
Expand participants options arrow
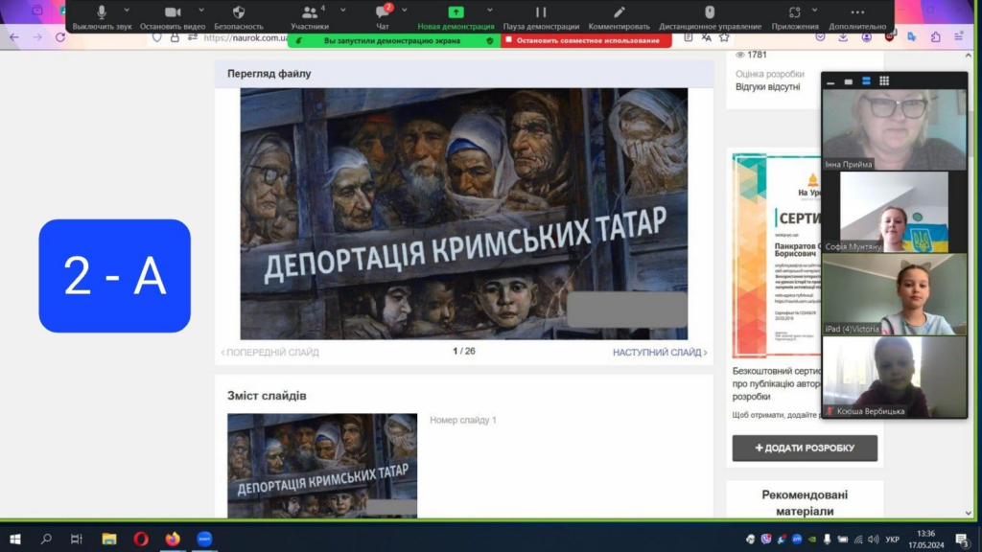pyautogui.click(x=343, y=10)
